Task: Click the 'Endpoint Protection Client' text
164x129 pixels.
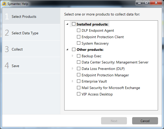Action: click(x=103, y=37)
